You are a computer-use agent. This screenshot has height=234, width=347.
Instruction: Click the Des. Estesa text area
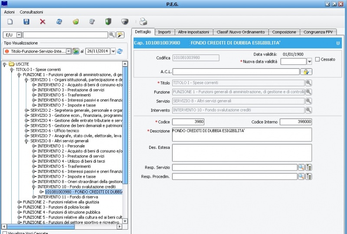242,153
